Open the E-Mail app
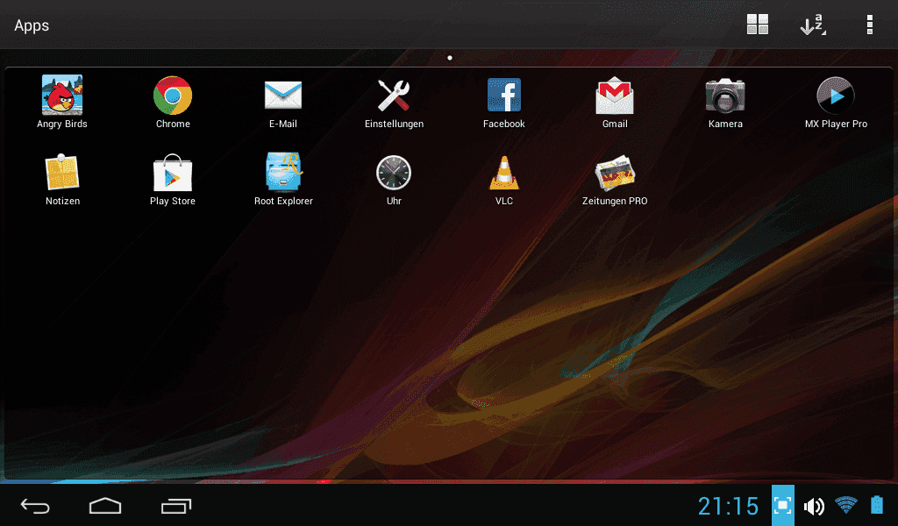The image size is (898, 526). click(283, 102)
